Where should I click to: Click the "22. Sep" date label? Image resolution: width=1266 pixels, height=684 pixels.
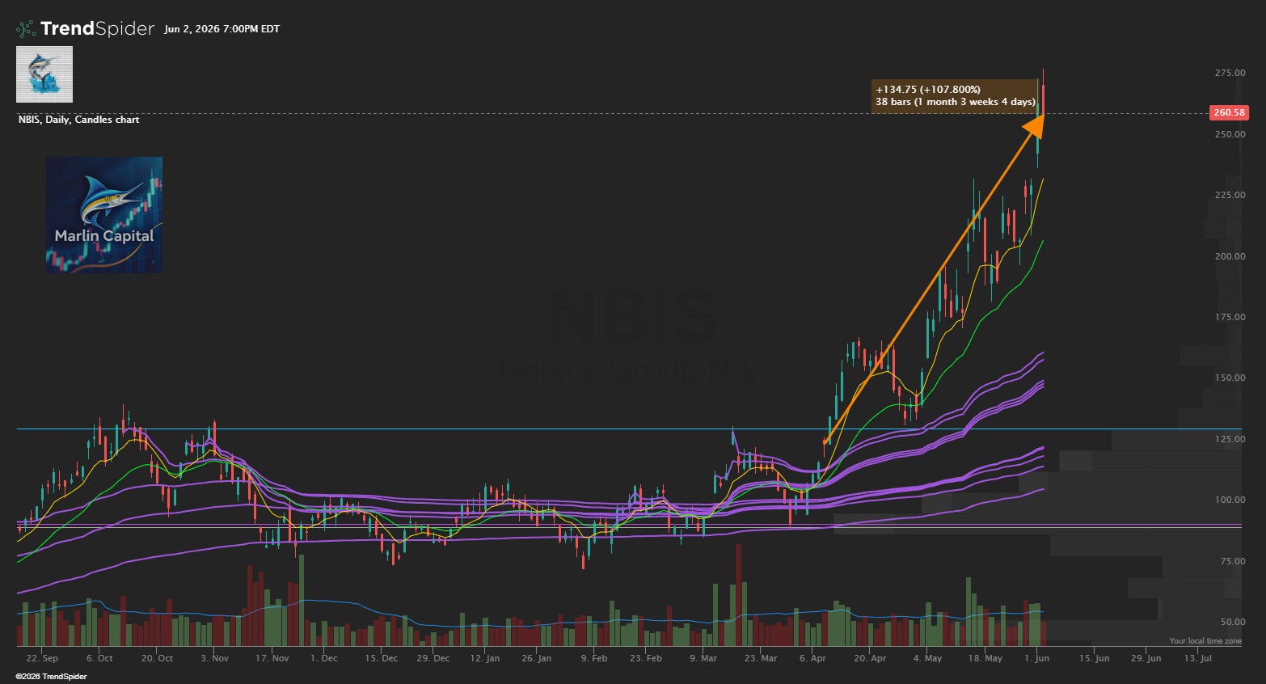[x=42, y=658]
